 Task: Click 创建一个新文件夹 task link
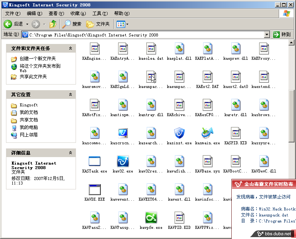[38, 59]
